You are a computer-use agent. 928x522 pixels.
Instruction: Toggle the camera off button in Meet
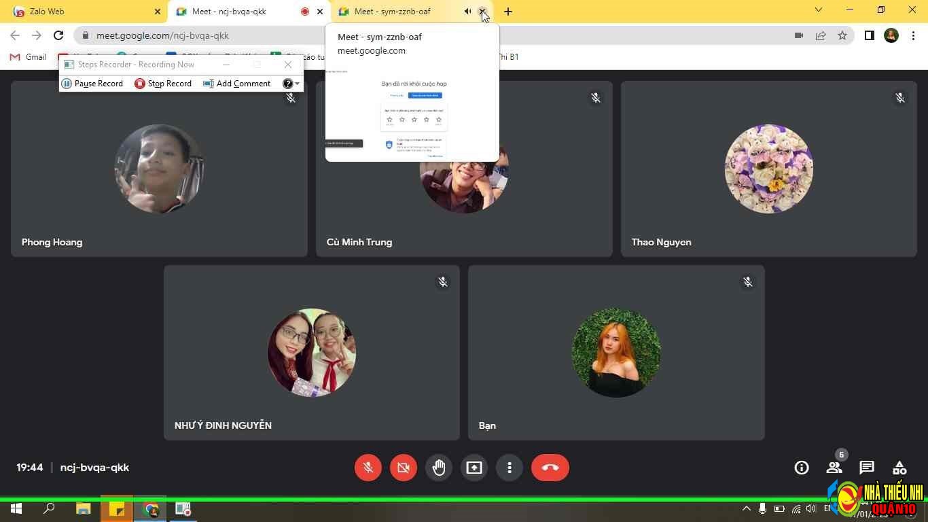click(x=404, y=468)
